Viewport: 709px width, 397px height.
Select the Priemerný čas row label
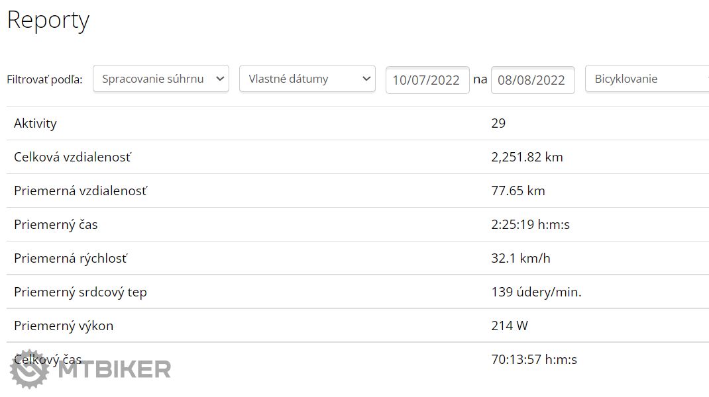(x=56, y=224)
